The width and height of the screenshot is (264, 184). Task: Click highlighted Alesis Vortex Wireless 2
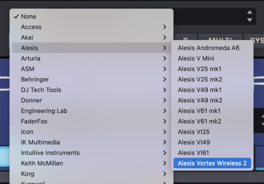212,163
